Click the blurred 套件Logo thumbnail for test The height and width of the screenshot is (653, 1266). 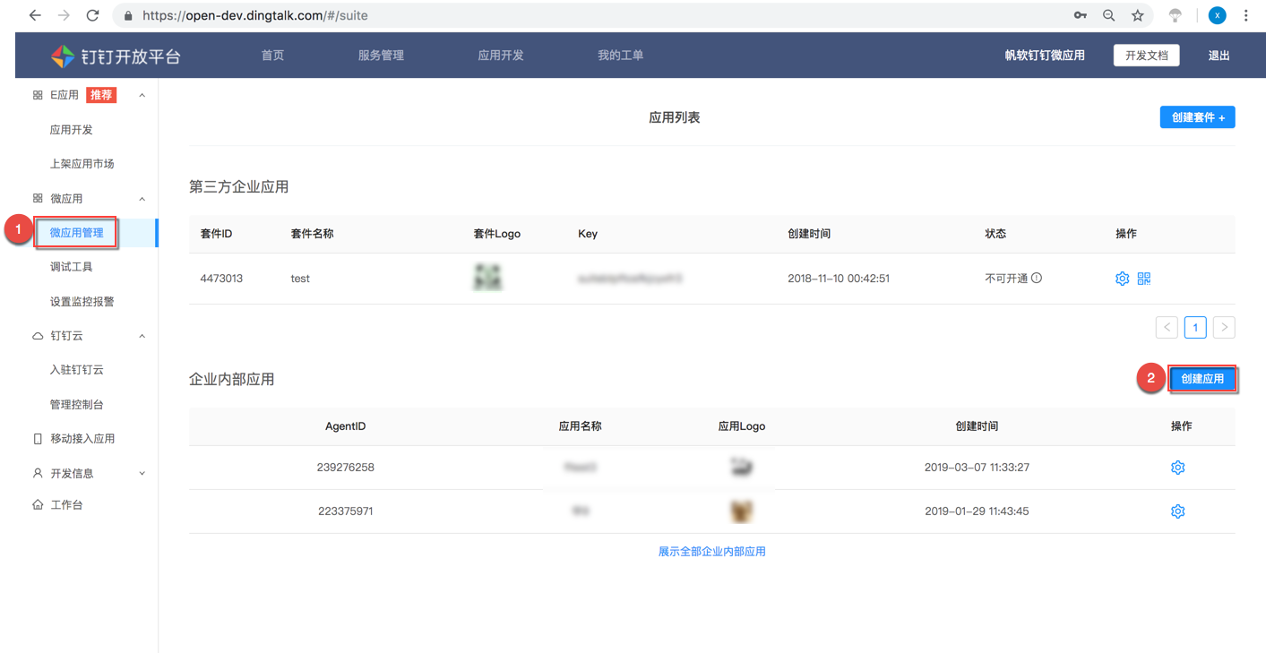click(487, 278)
